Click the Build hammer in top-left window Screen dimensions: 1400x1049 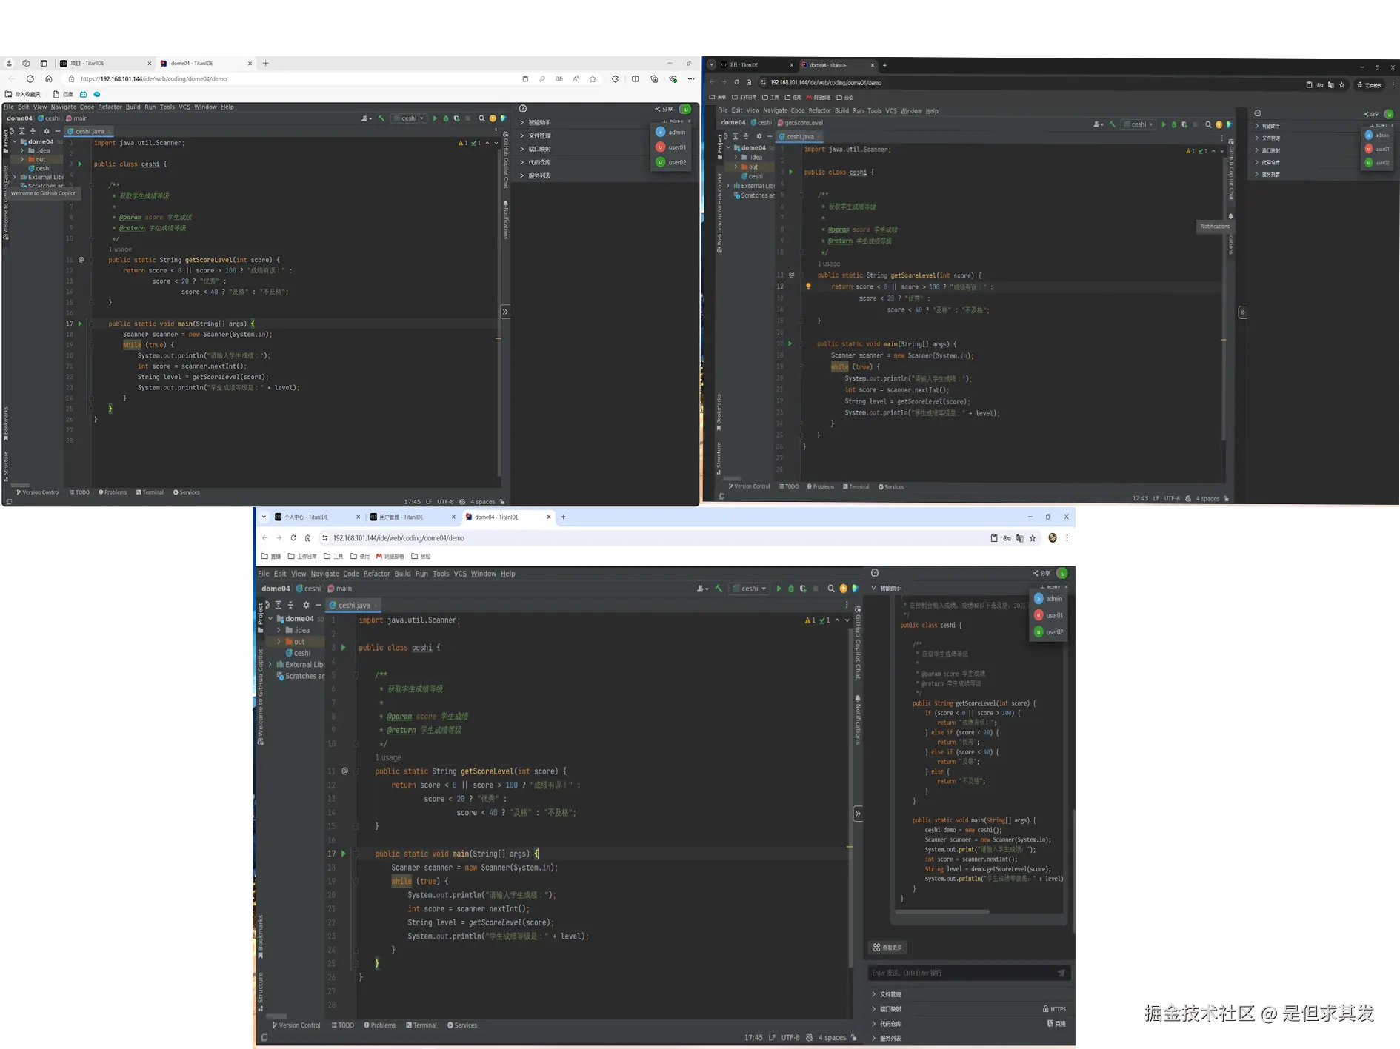click(x=381, y=118)
